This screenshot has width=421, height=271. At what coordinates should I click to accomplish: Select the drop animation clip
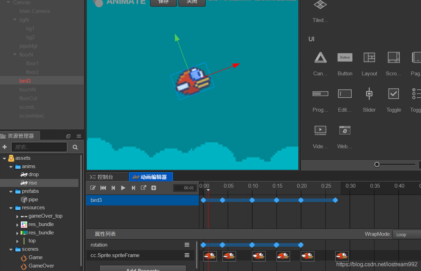33,174
